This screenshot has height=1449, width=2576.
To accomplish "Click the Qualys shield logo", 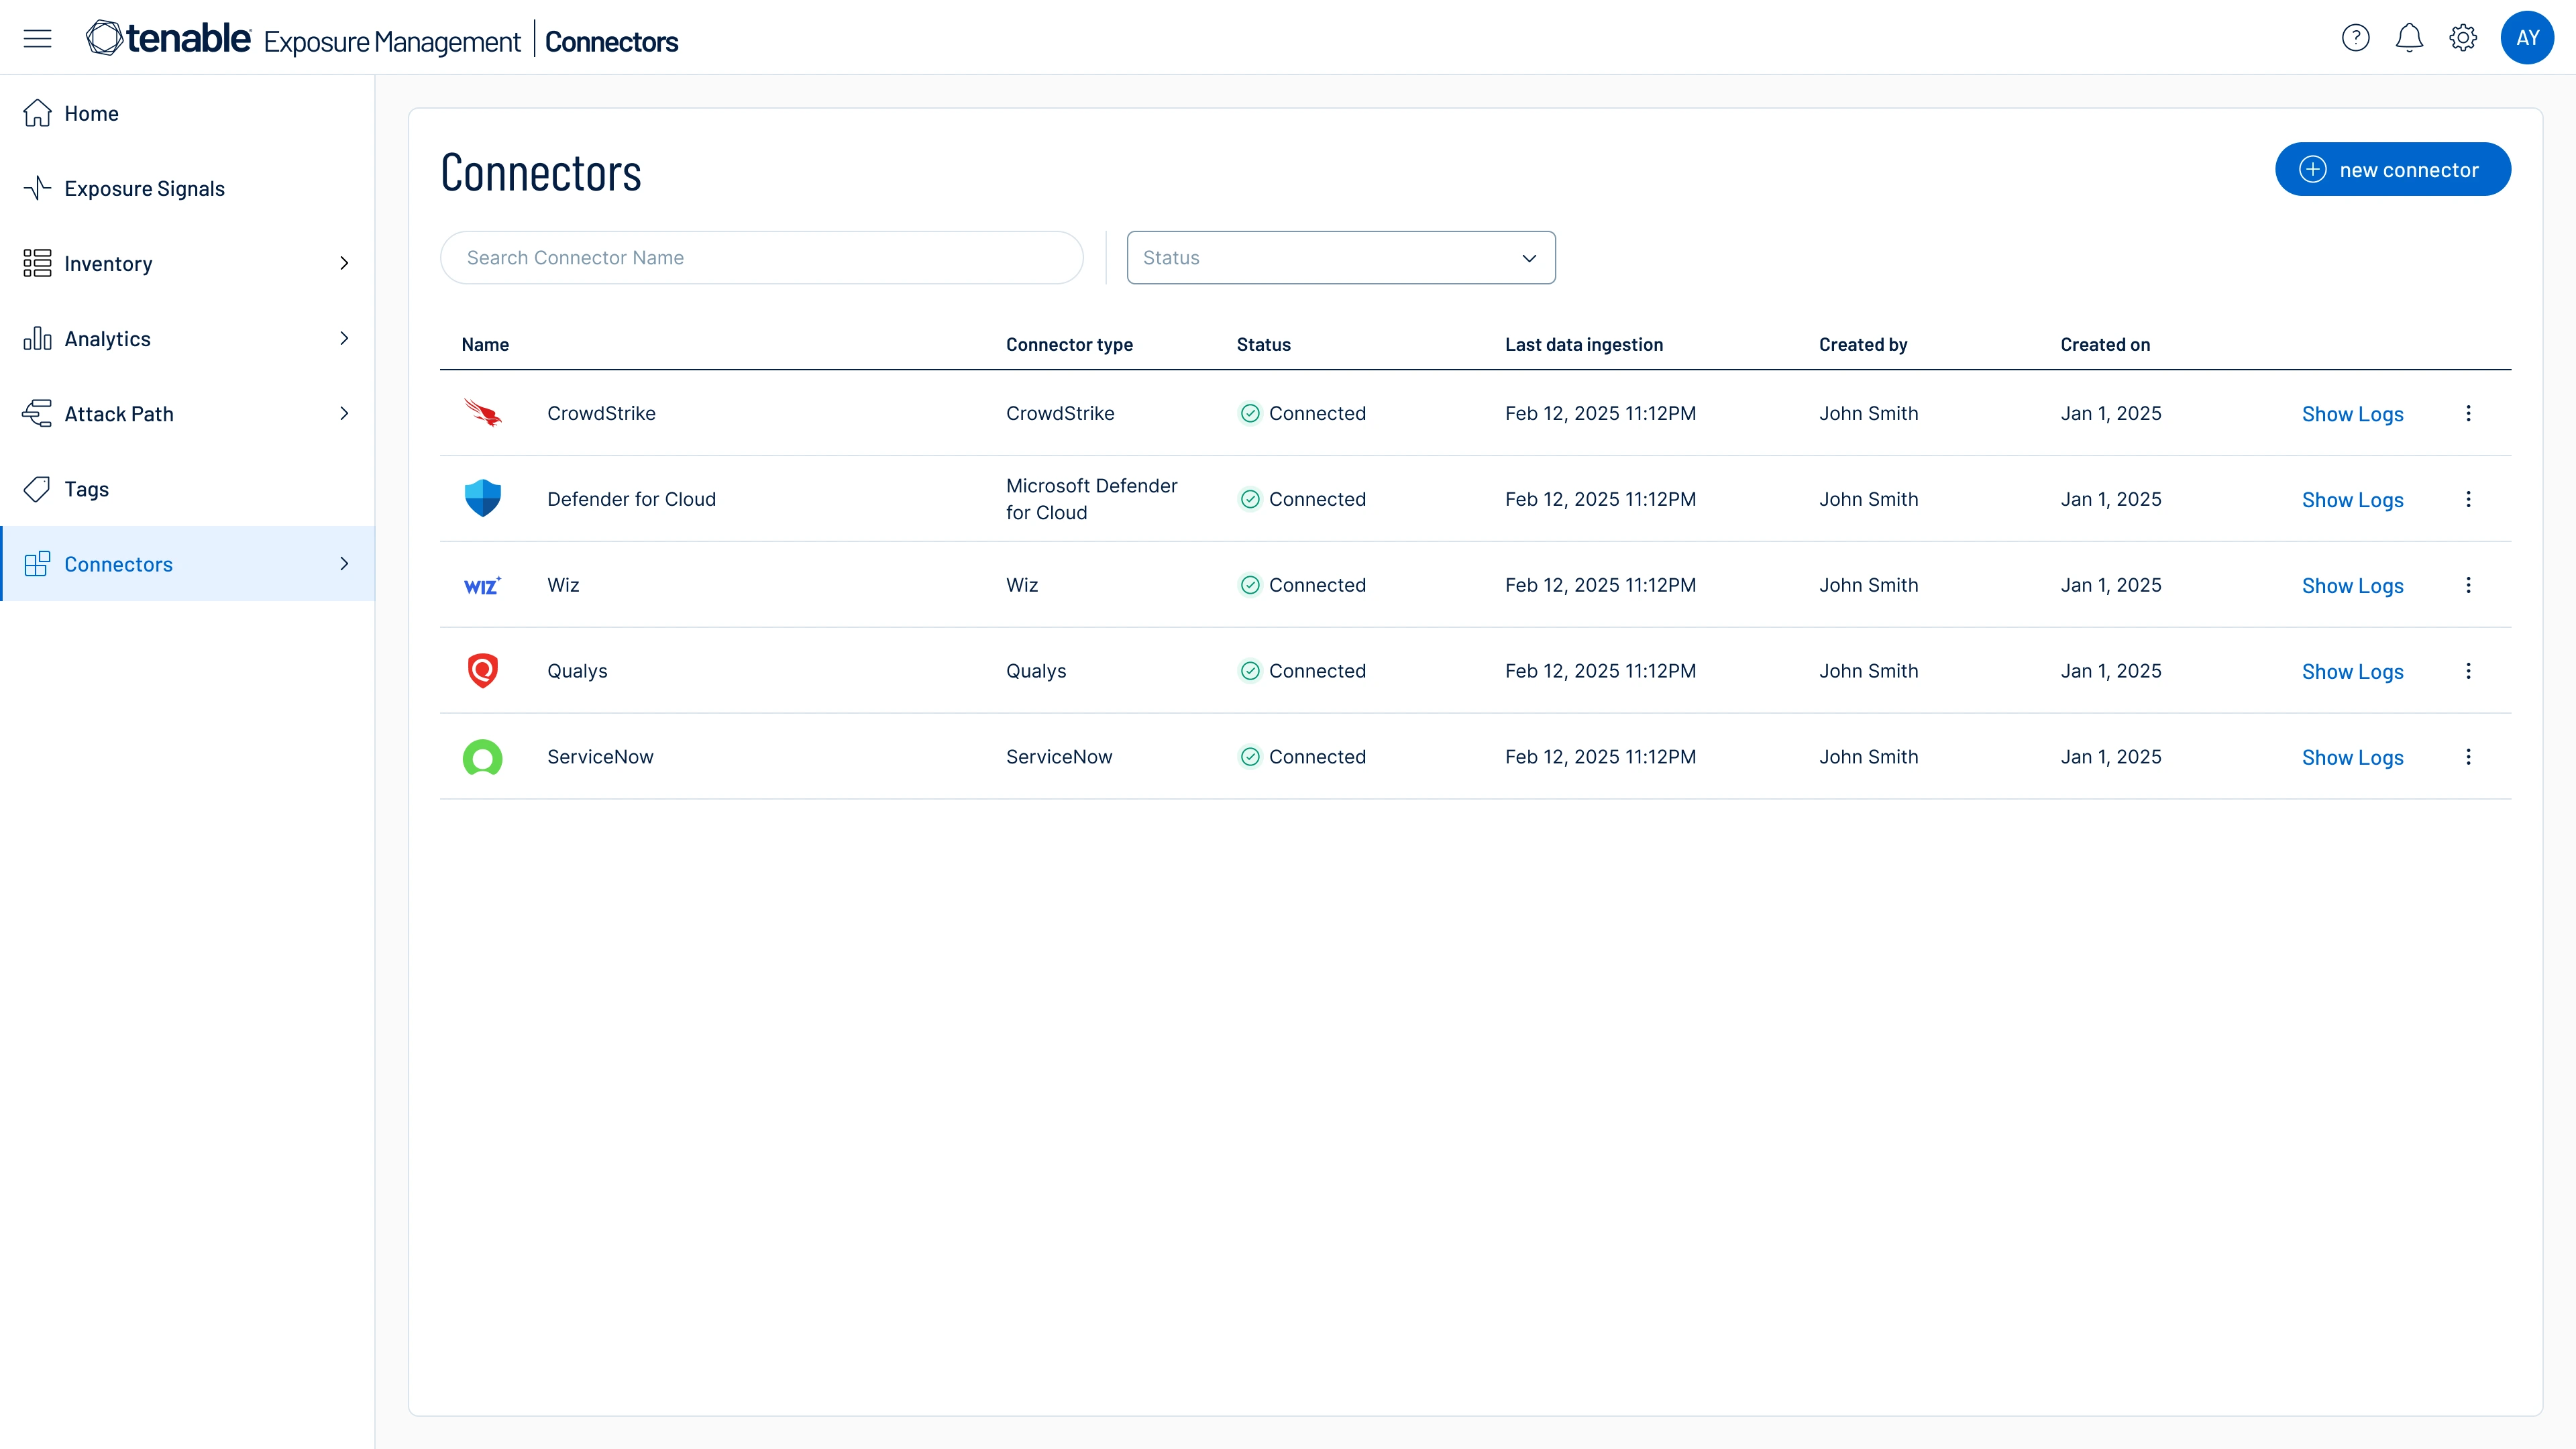I will point(483,670).
